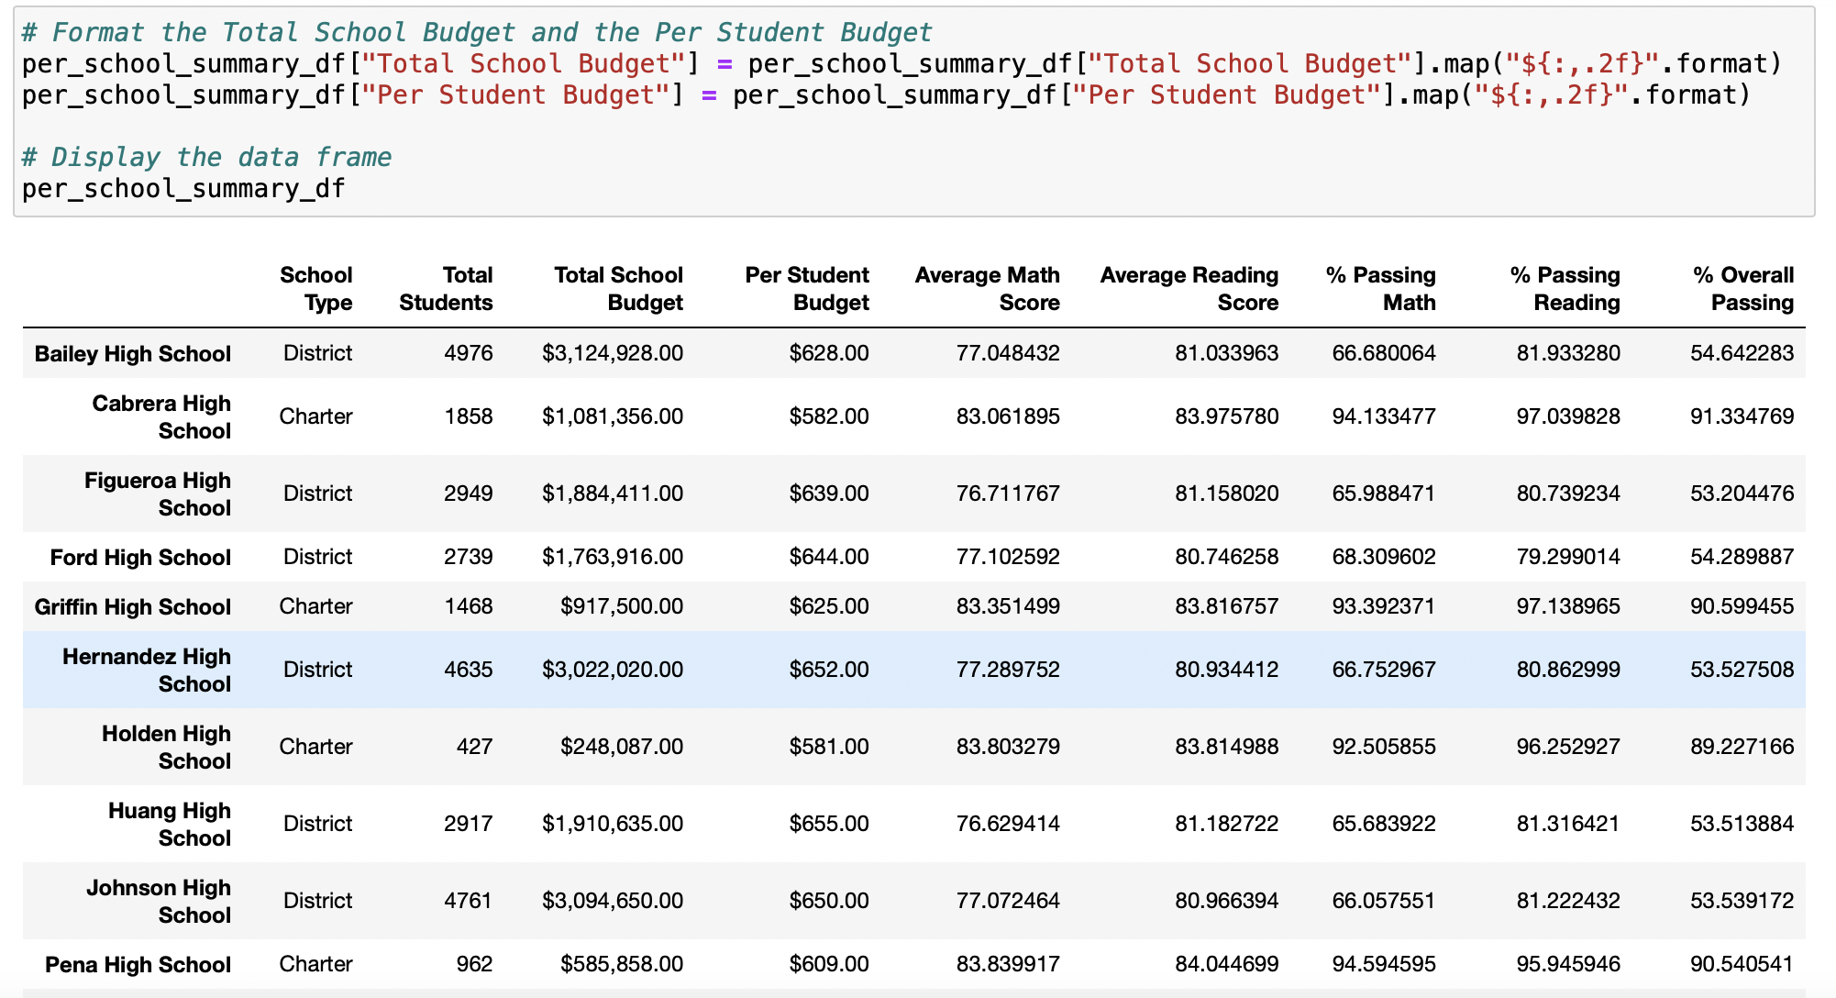Select the 'Hernandez High School' row label
This screenshot has height=998, width=1836.
click(x=146, y=671)
